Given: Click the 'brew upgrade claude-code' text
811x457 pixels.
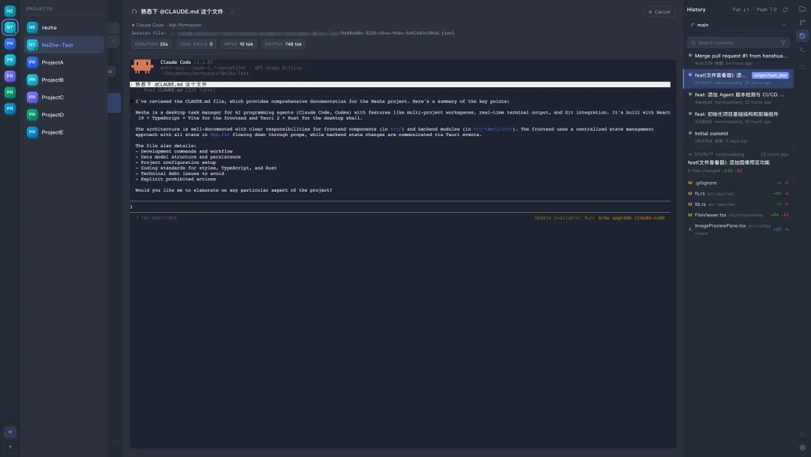Looking at the screenshot, I should (631, 218).
